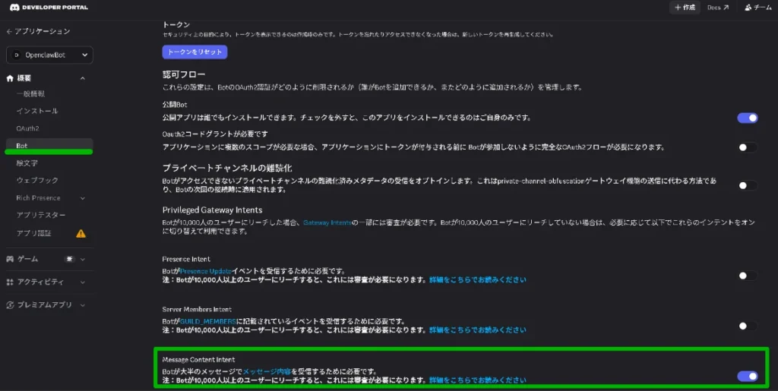Expand the ゲーム section chevron
The image size is (778, 391).
82,259
